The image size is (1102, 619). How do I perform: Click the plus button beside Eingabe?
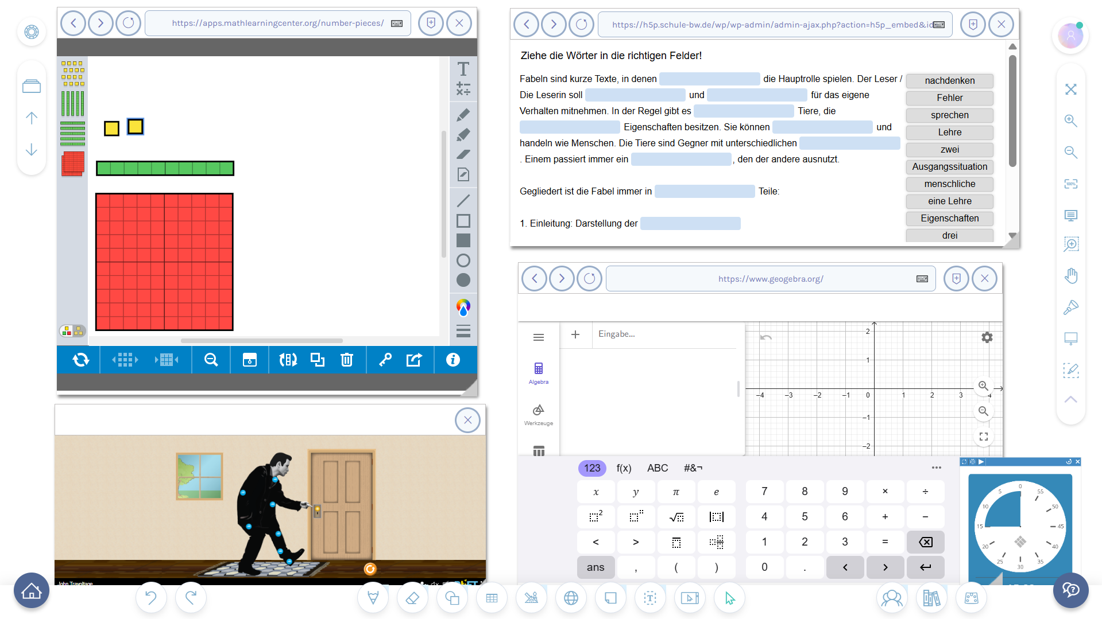tap(575, 334)
